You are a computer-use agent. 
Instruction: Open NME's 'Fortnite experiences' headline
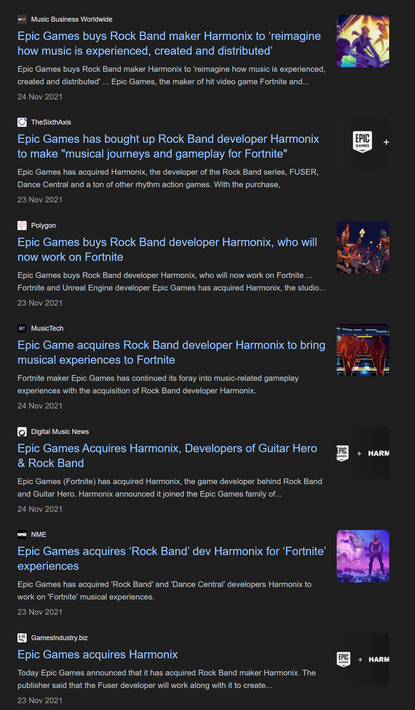pos(172,559)
